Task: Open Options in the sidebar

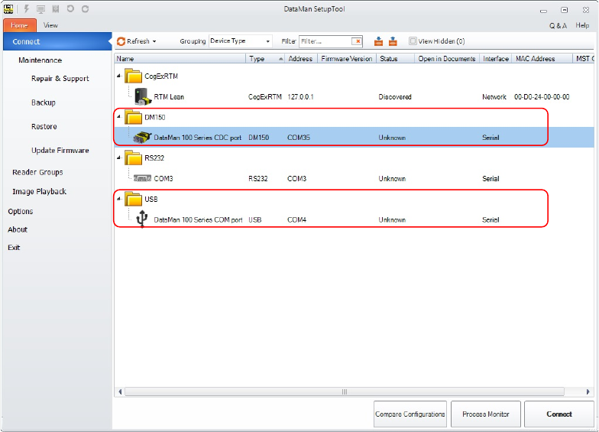Action: pyautogui.click(x=20, y=211)
